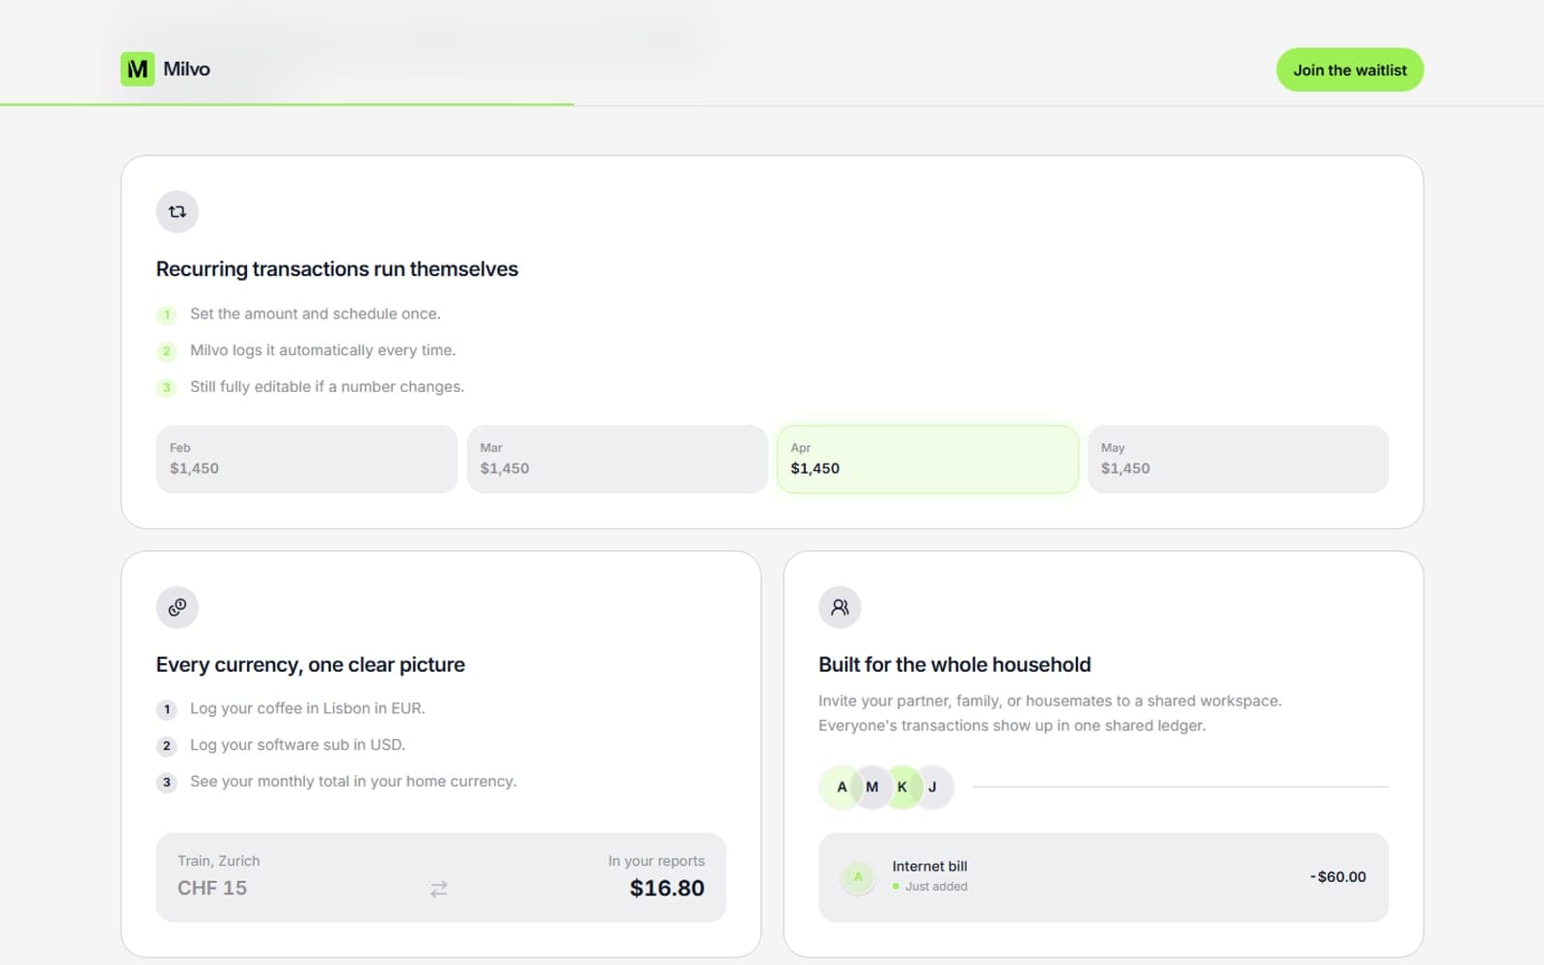Screen dimensions: 1544x965
Task: Click the A avatar on Internet bill row
Action: coord(858,877)
